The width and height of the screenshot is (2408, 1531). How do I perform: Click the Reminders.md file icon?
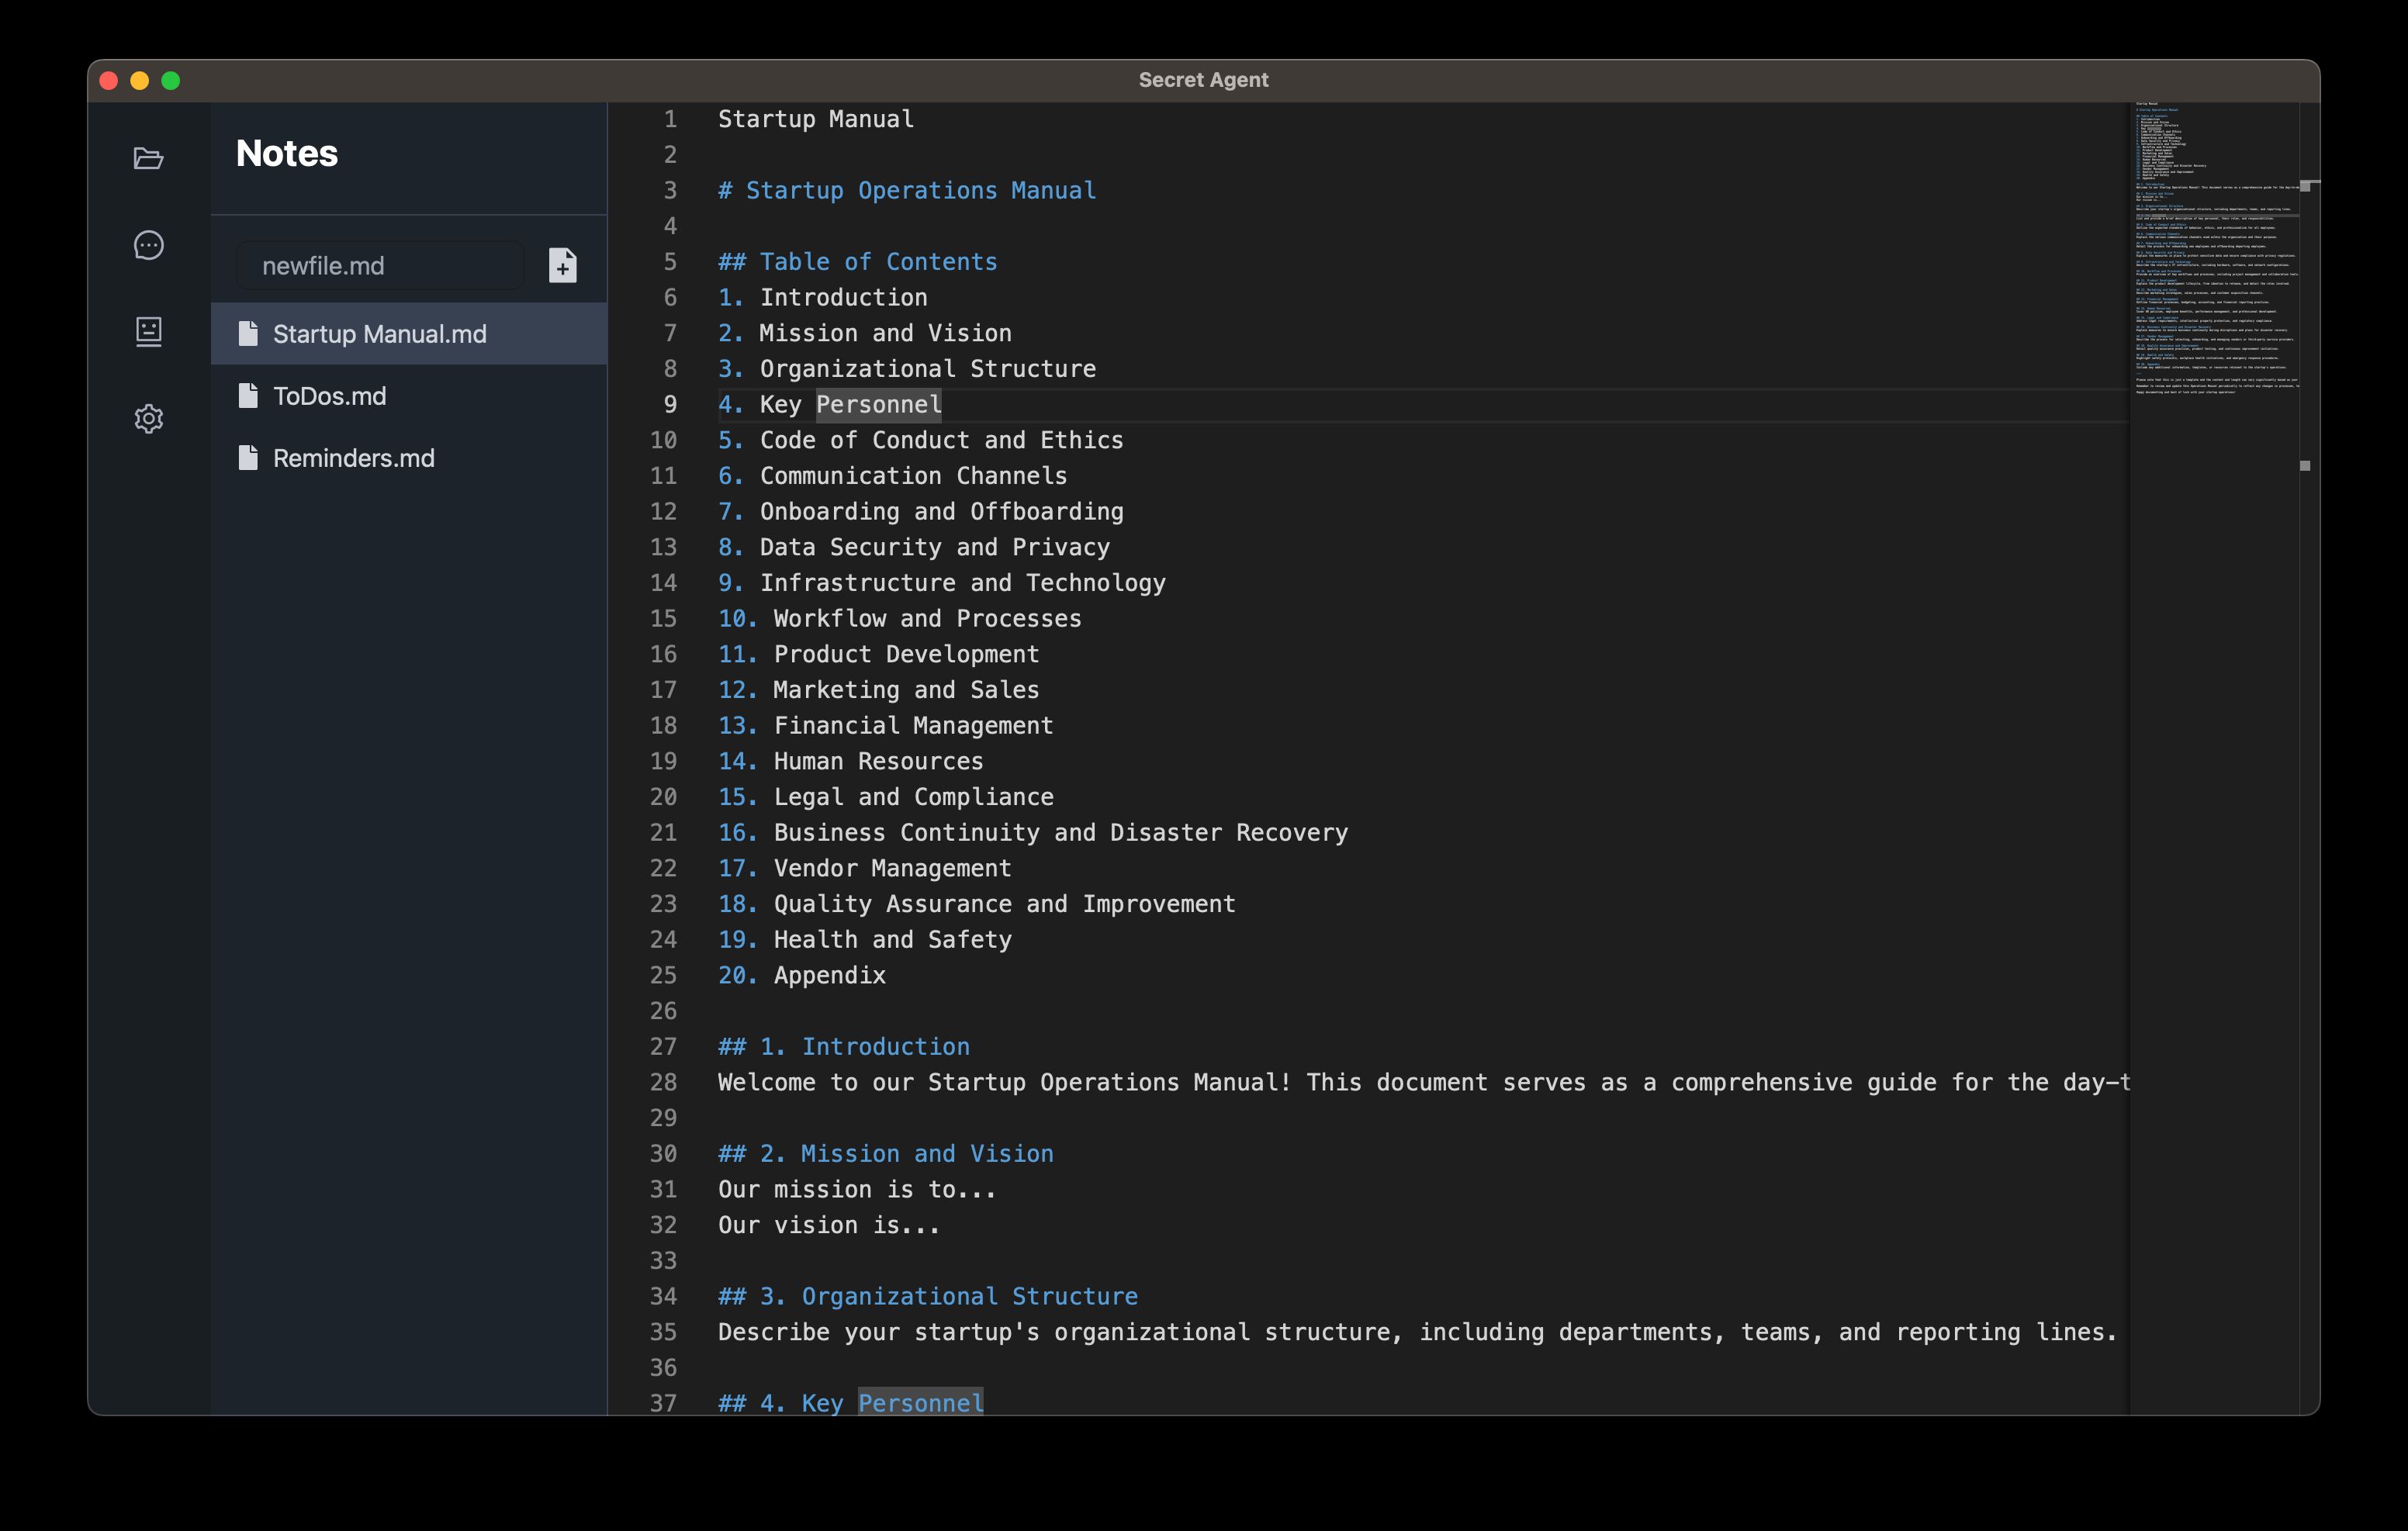point(248,457)
